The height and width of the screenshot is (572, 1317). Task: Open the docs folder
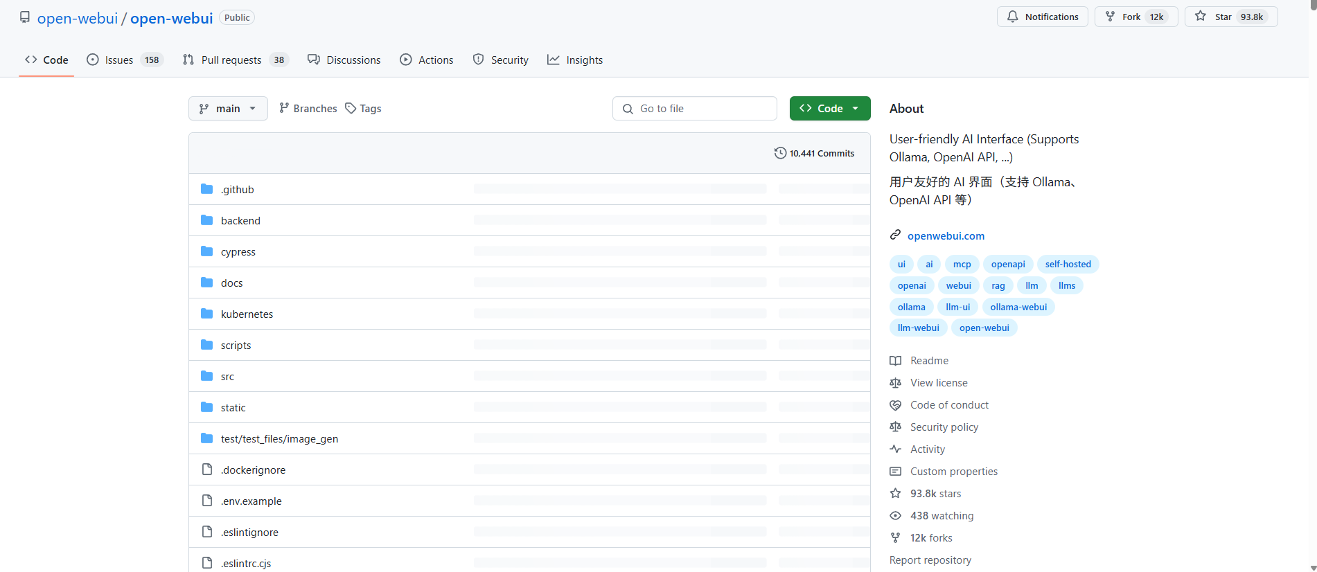point(231,283)
